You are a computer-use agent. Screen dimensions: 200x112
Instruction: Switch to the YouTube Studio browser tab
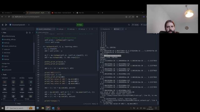click(x=62, y=13)
